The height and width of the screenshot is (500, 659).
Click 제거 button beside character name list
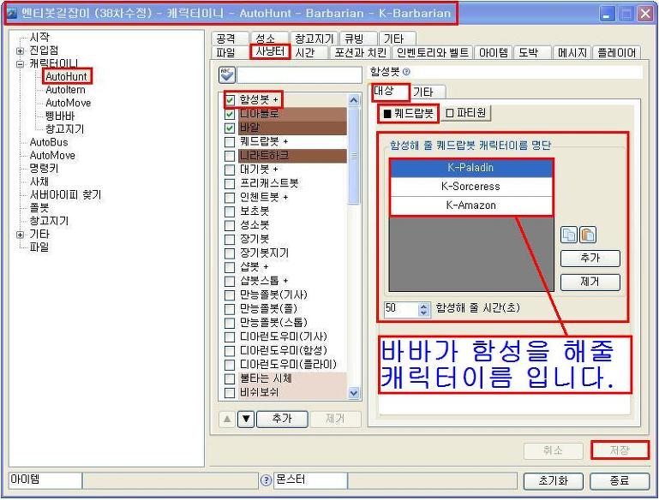point(590,282)
